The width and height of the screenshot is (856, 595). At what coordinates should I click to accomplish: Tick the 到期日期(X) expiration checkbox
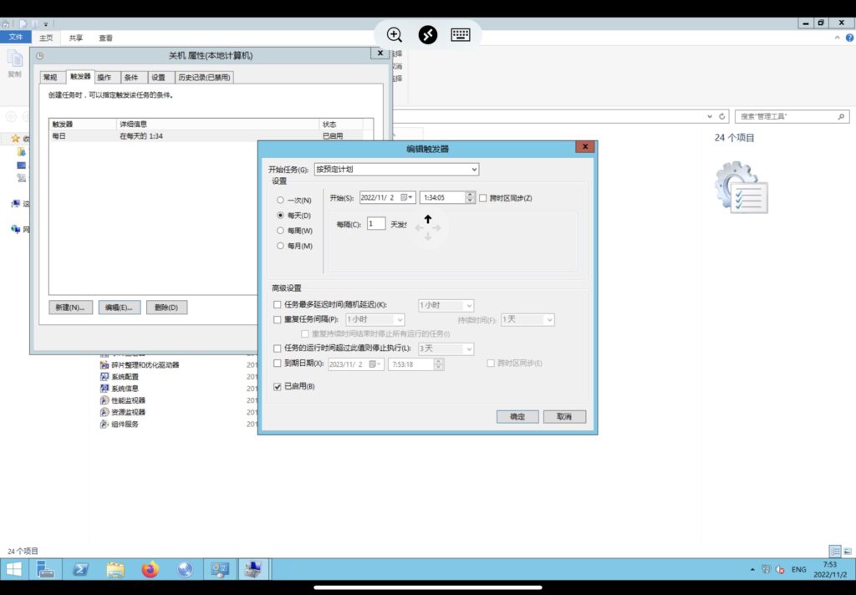tap(278, 364)
